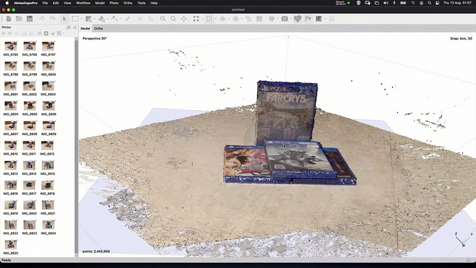Switch to the Ortho tab
Screen dimensions: 476x268
98,29
